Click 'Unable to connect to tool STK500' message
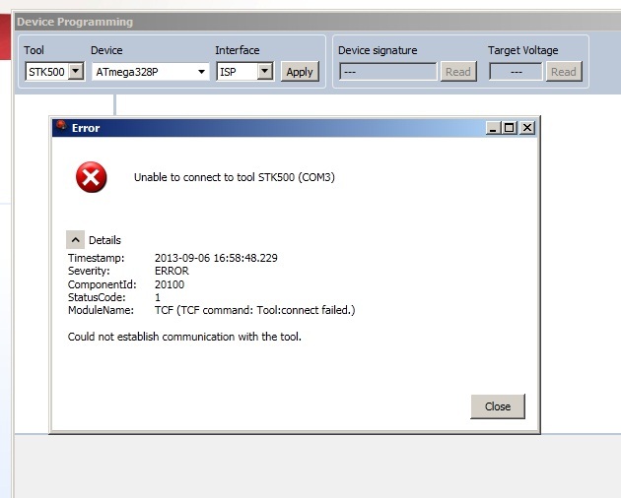621x498 pixels. point(235,177)
